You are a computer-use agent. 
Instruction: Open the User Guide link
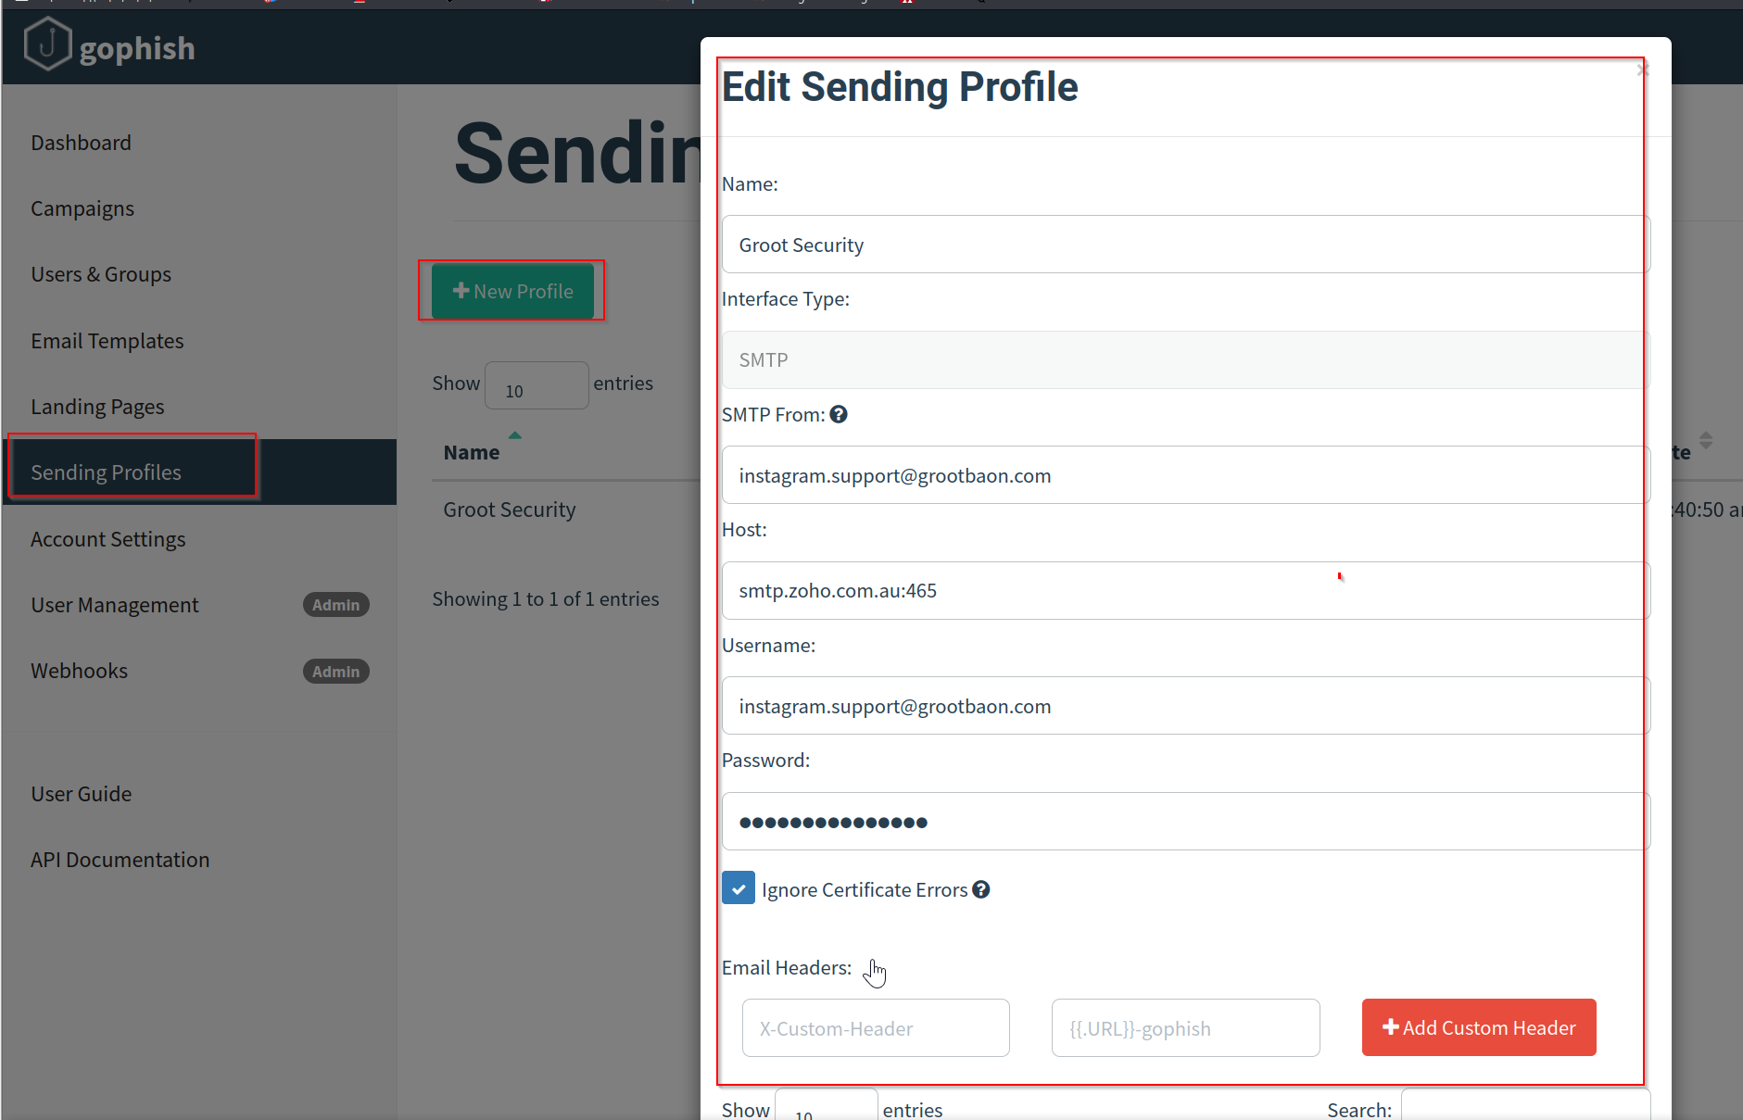pos(82,794)
